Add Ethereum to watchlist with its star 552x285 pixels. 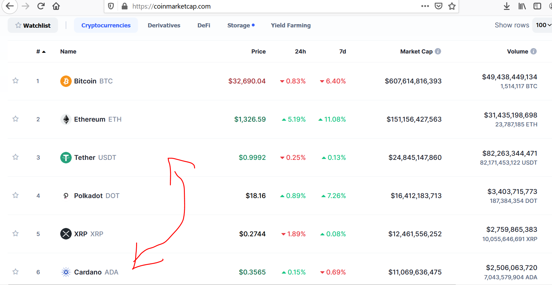coord(15,119)
